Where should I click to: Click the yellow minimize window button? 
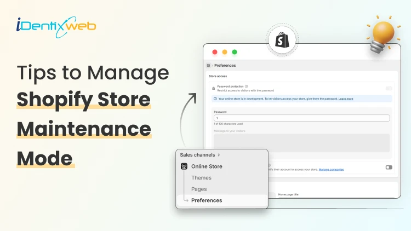click(225, 52)
